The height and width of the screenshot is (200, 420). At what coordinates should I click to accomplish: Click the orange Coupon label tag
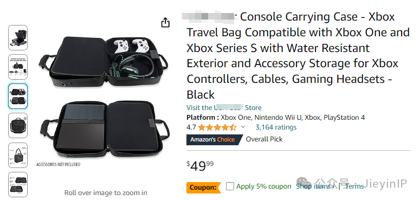203,188
